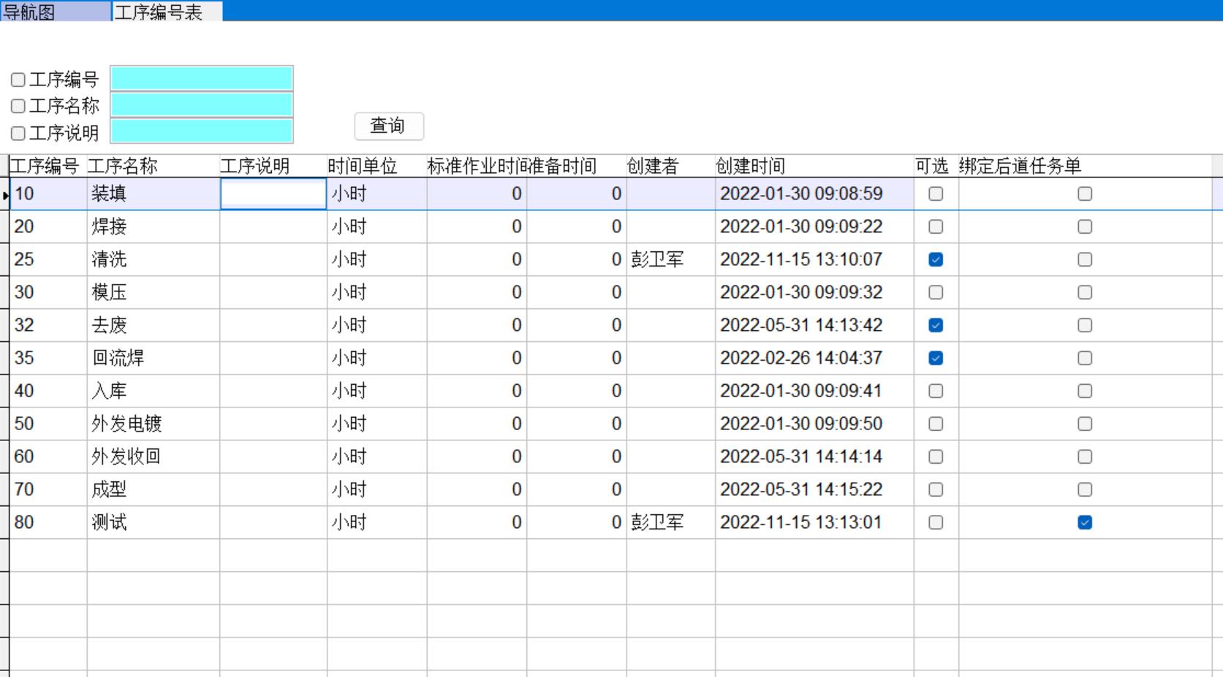Click into the 工序说明 search field
This screenshot has height=677, width=1223.
pyautogui.click(x=202, y=131)
